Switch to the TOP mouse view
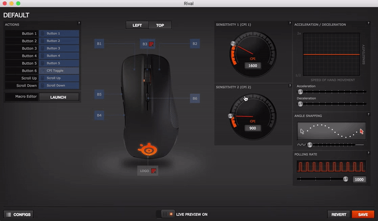The height and width of the screenshot is (221, 378). tap(160, 25)
